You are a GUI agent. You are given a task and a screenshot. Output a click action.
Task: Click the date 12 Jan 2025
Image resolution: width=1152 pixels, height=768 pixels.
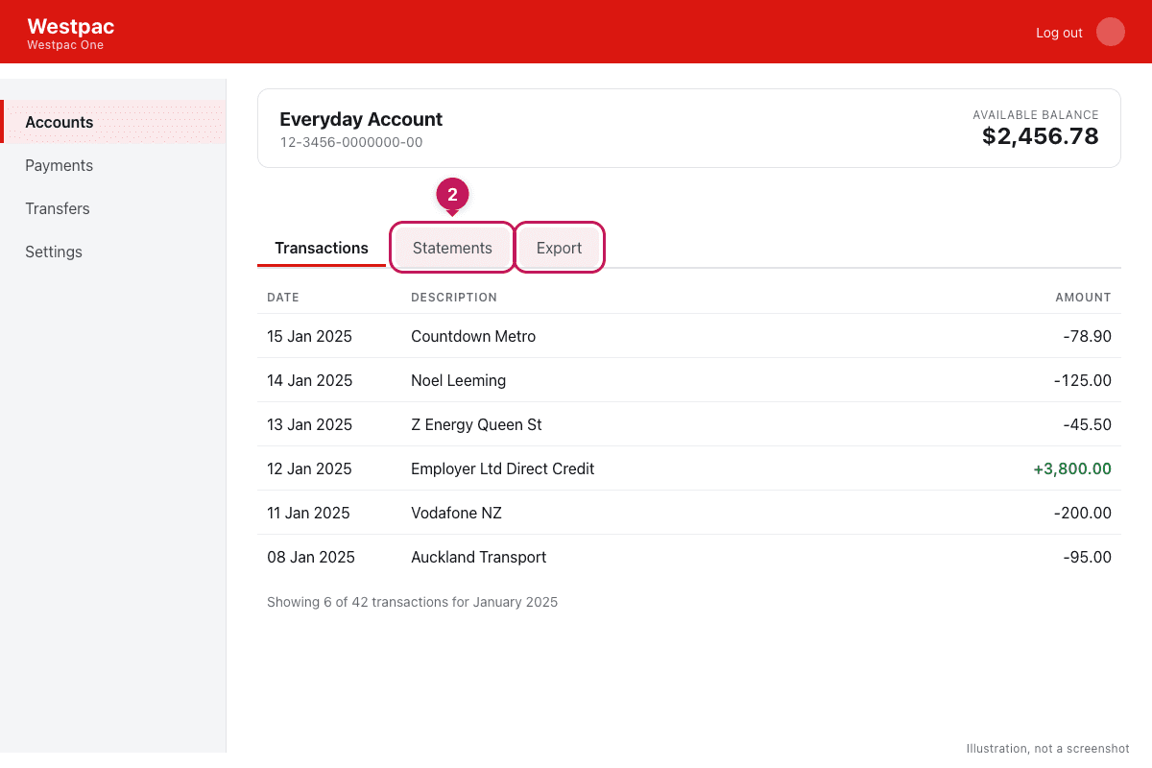[309, 468]
